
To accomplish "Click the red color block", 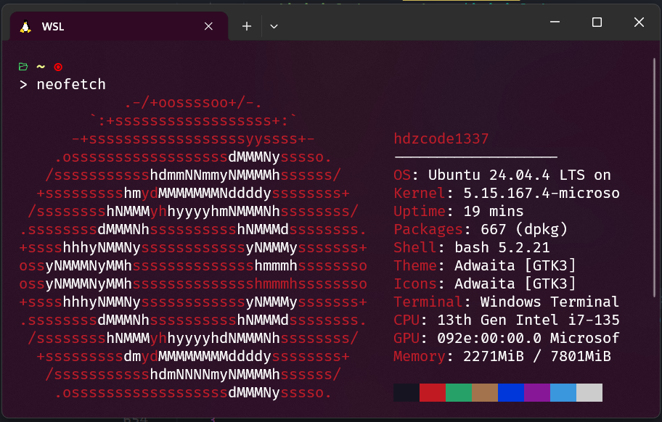I will click(433, 392).
